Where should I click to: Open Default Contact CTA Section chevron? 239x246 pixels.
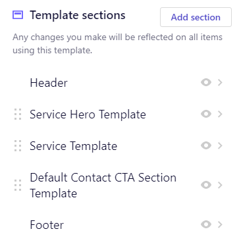(220, 185)
